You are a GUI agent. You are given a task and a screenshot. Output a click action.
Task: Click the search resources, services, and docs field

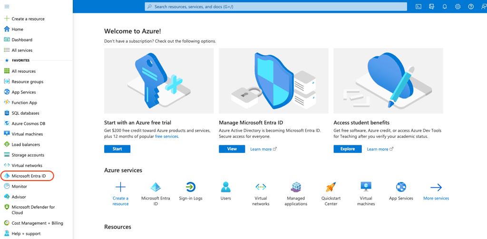pos(276,7)
